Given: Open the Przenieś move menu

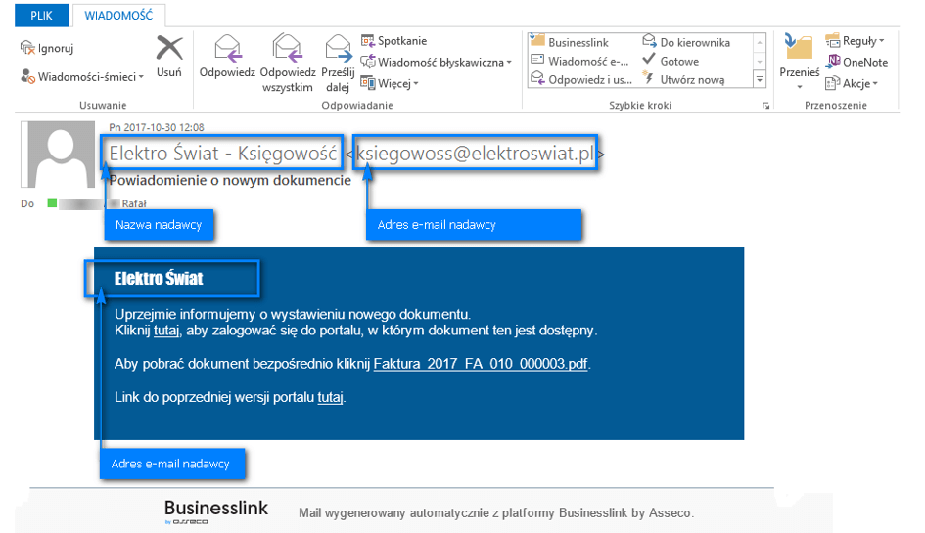Looking at the screenshot, I should coord(800,62).
